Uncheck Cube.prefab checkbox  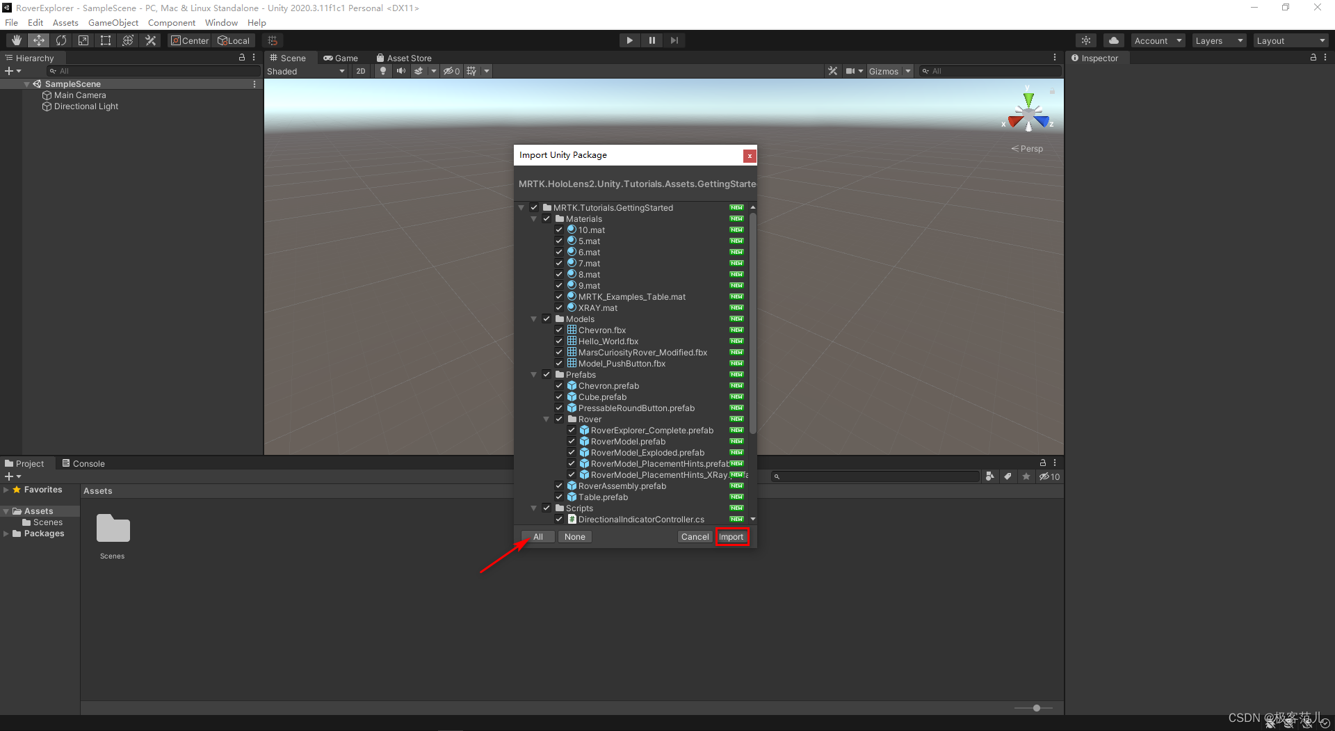pos(559,396)
